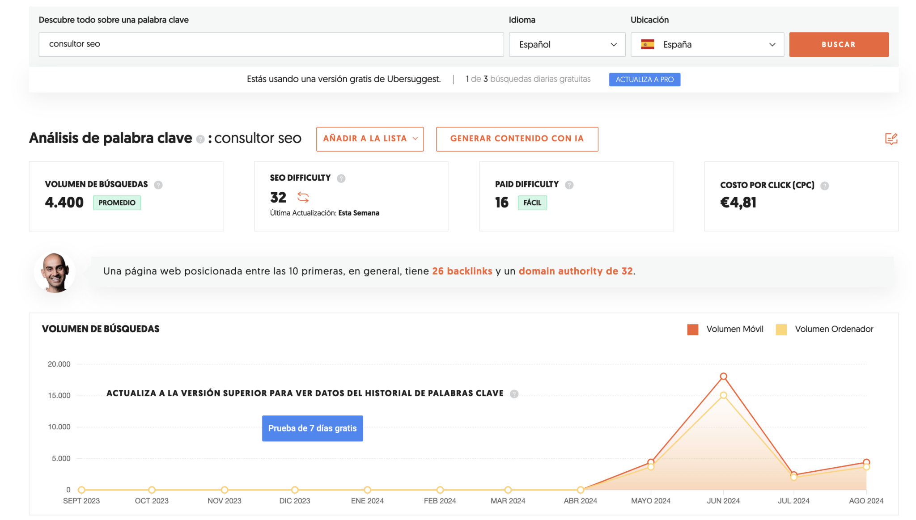This screenshot has width=916, height=520.
Task: Click the 16 paid difficulty value
Action: click(501, 203)
